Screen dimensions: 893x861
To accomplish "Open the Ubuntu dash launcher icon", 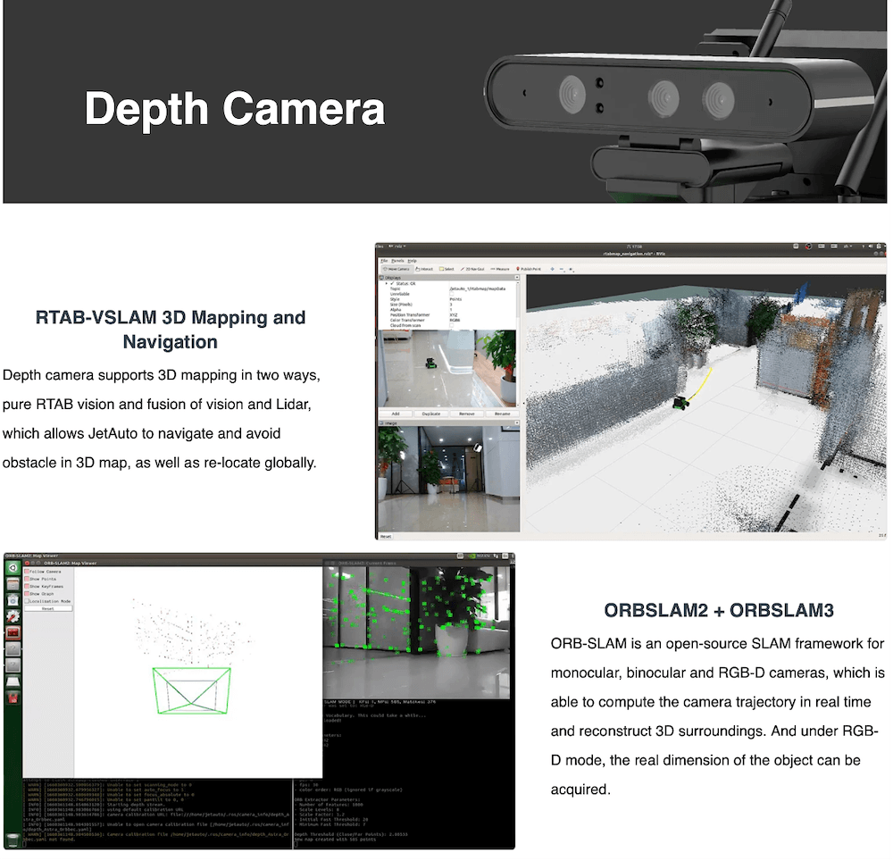I will point(13,568).
